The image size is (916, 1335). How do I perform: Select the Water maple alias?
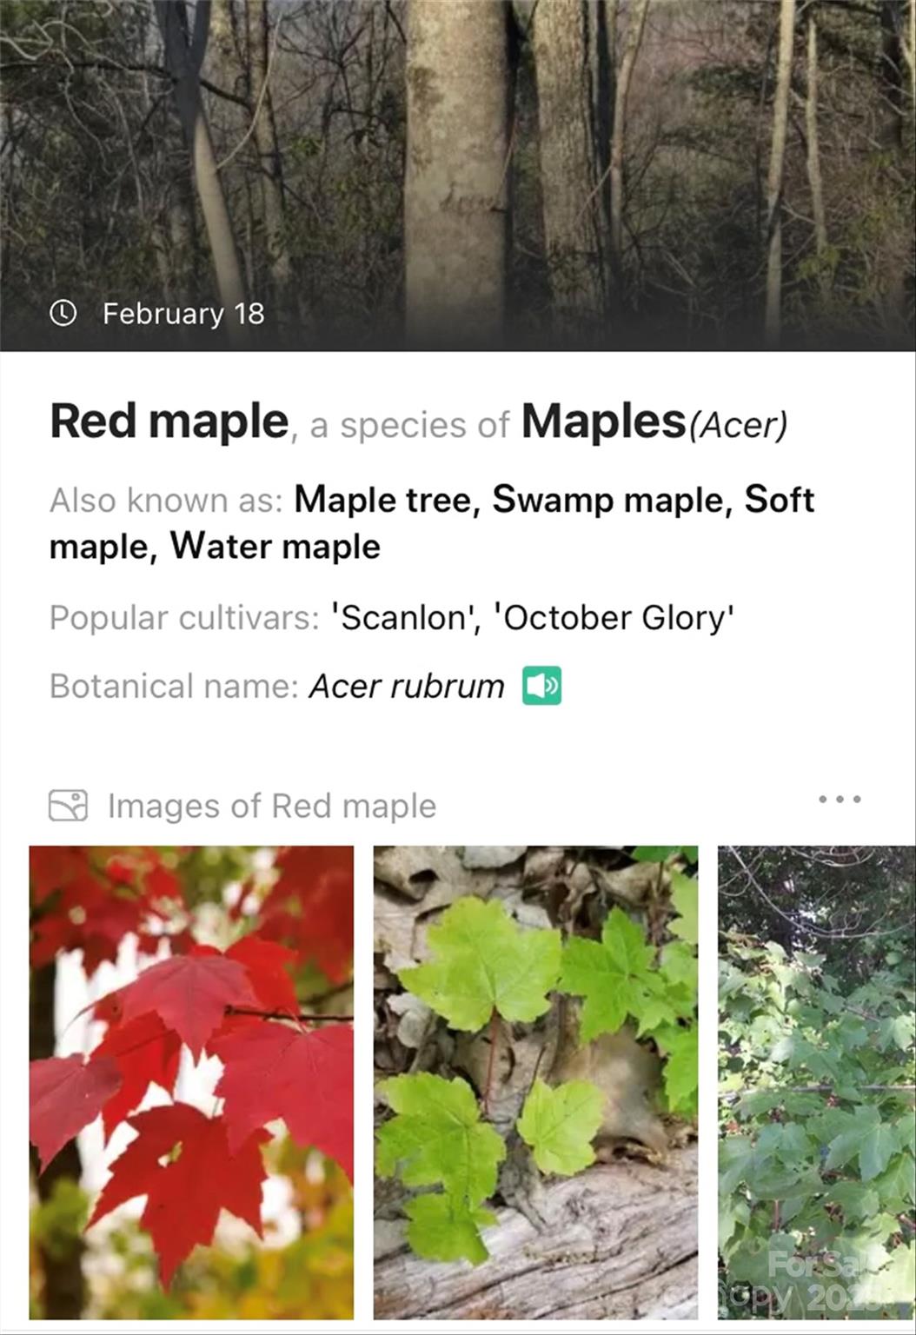click(275, 547)
